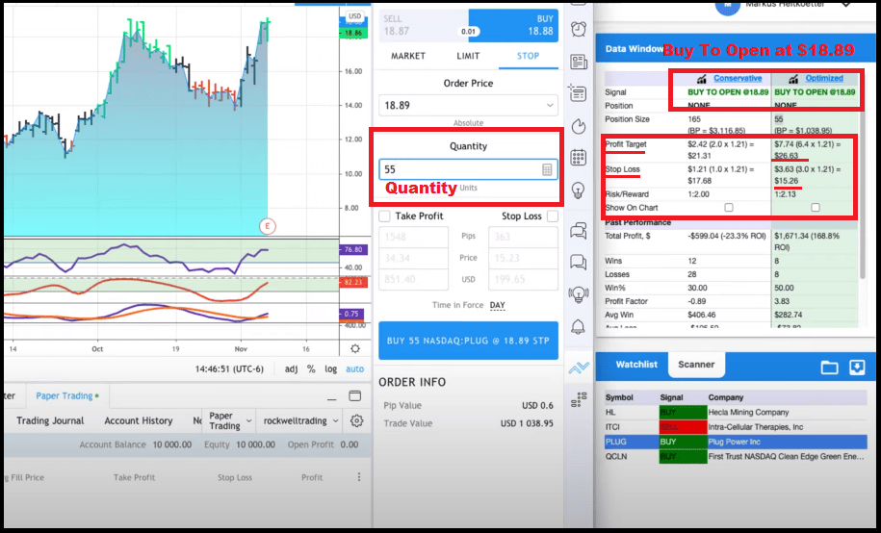
Task: Expand the Order Price dropdown arrow
Action: pyautogui.click(x=549, y=106)
